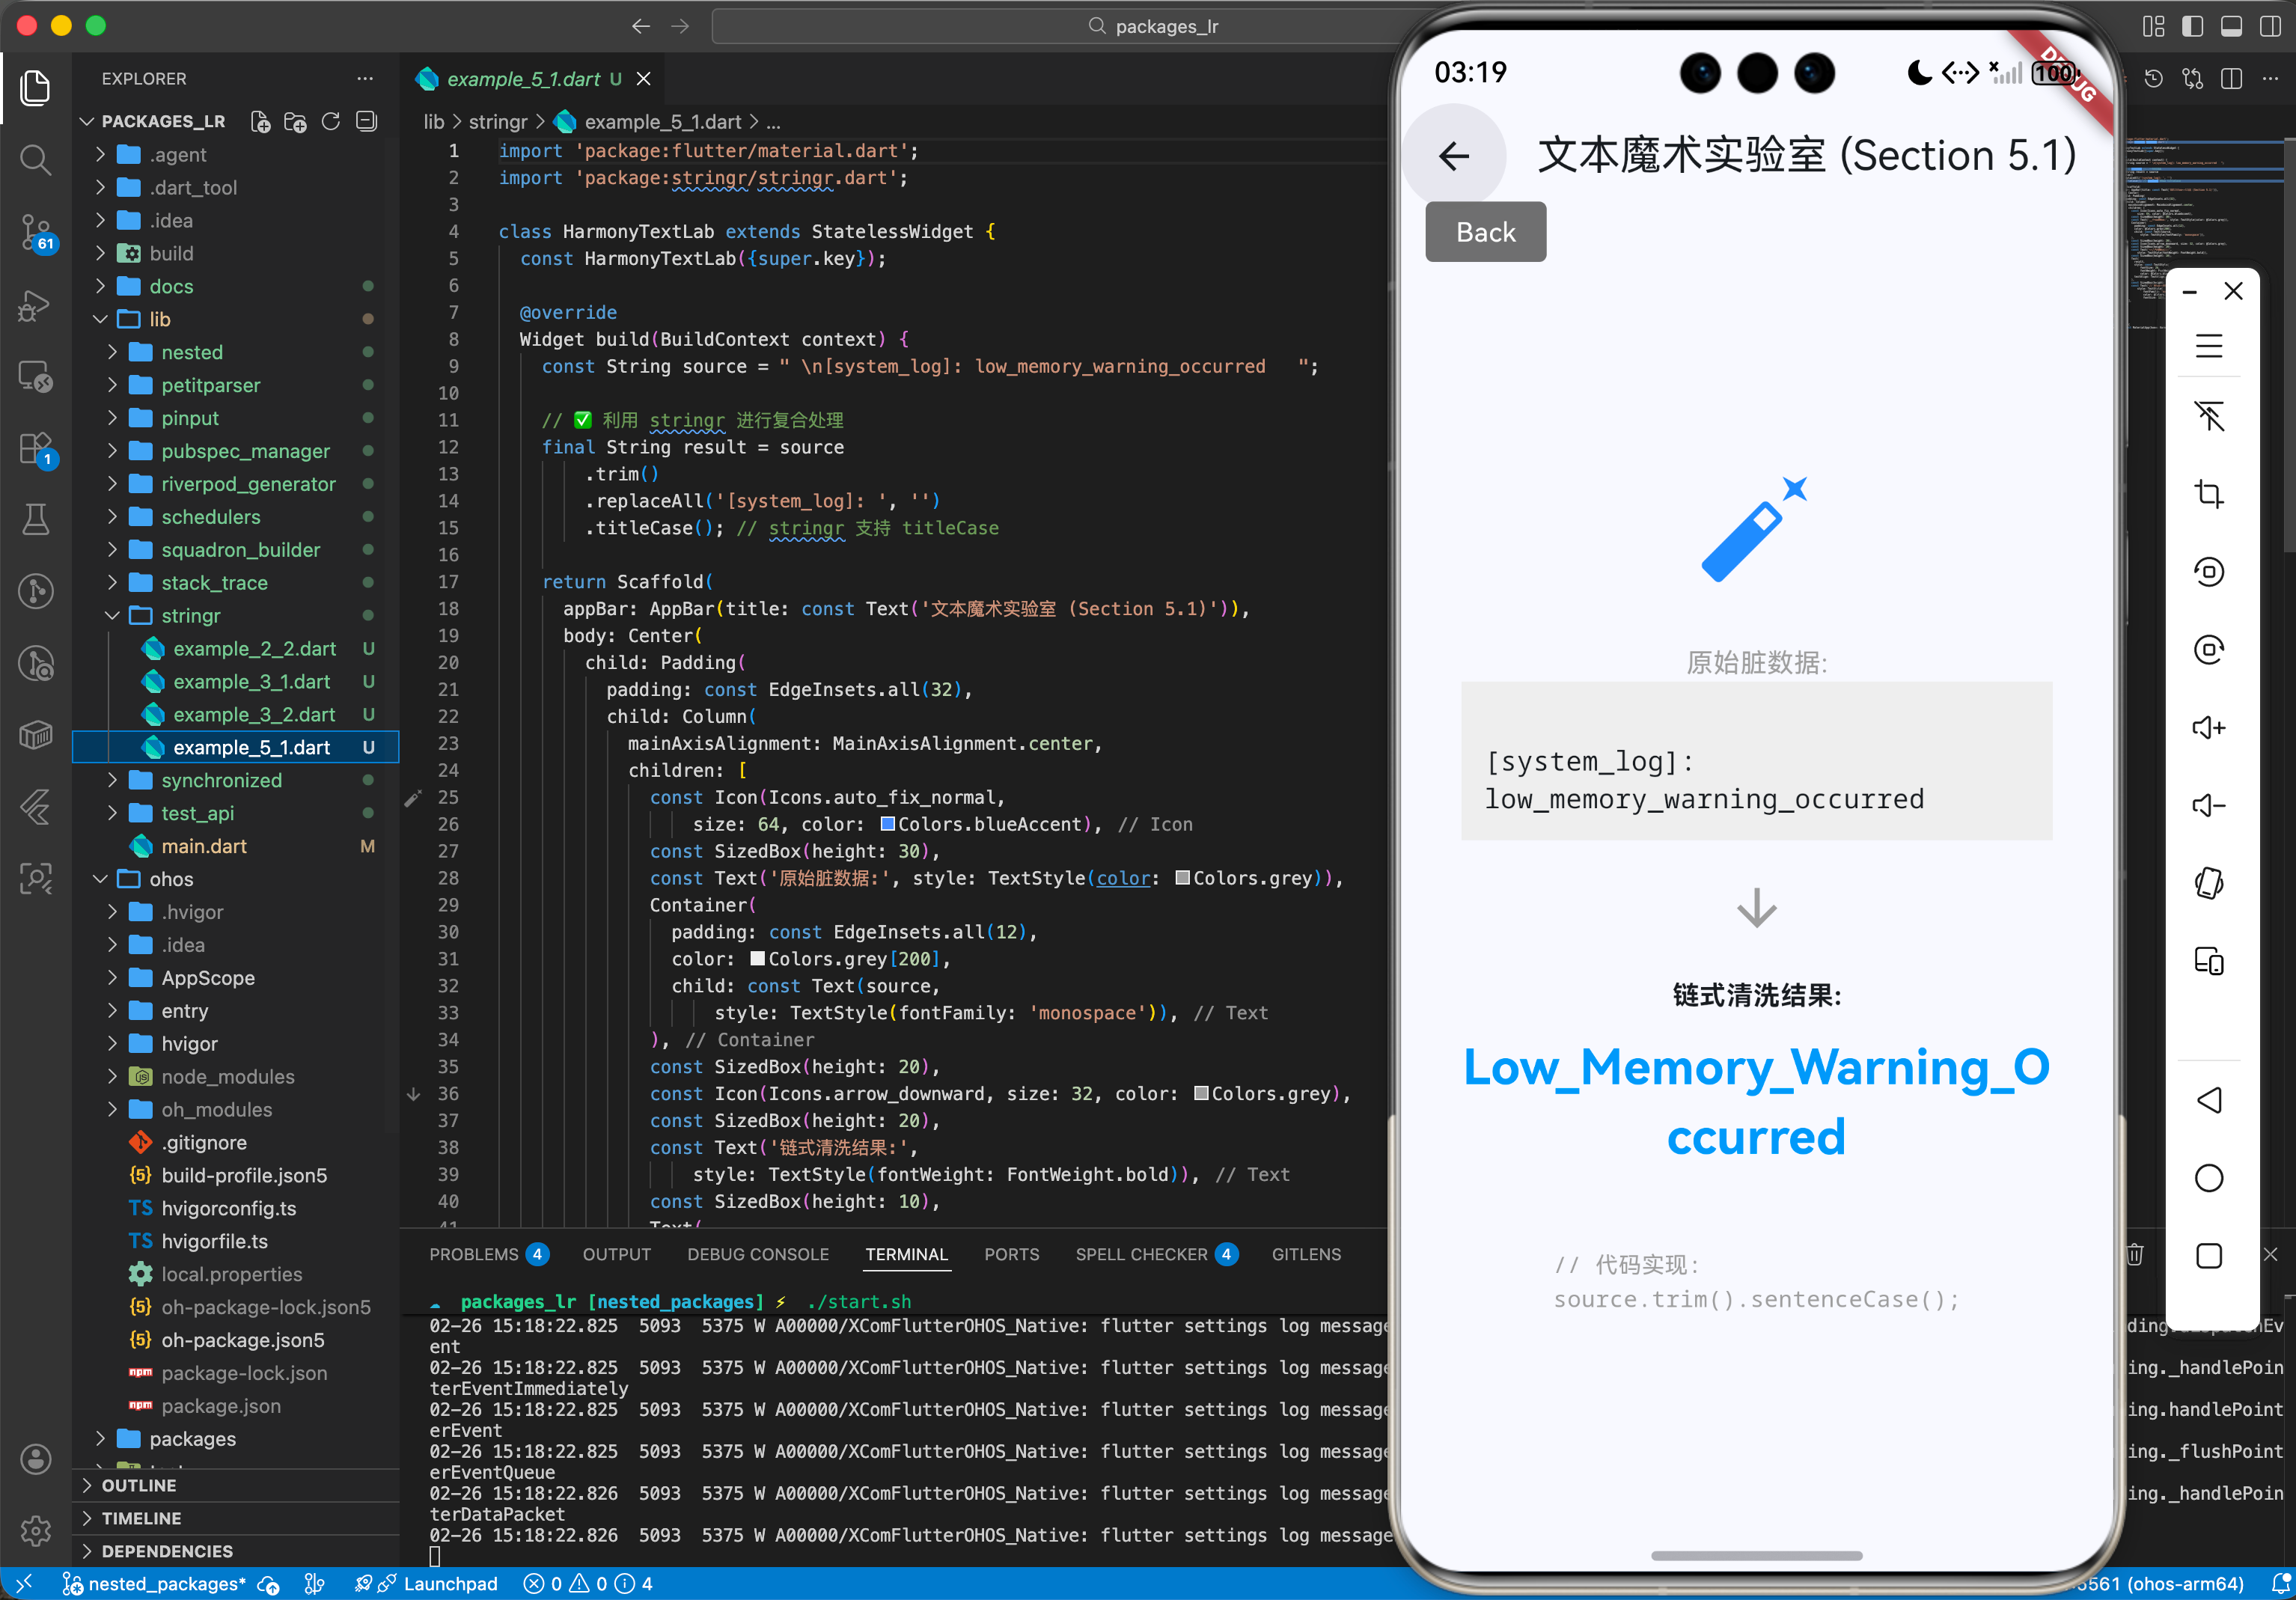Collapse the ohos folder
The image size is (2296, 1600).
coord(235,879)
